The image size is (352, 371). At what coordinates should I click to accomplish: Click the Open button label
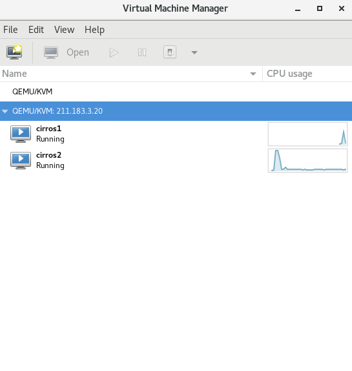point(78,52)
